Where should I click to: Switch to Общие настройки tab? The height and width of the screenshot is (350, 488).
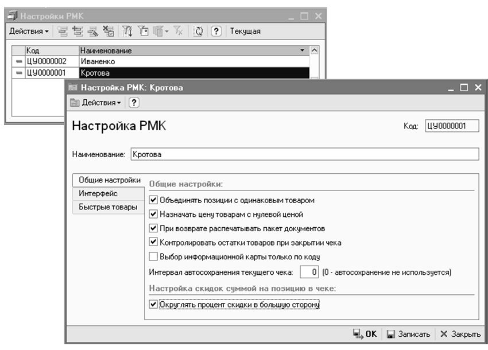[109, 180]
